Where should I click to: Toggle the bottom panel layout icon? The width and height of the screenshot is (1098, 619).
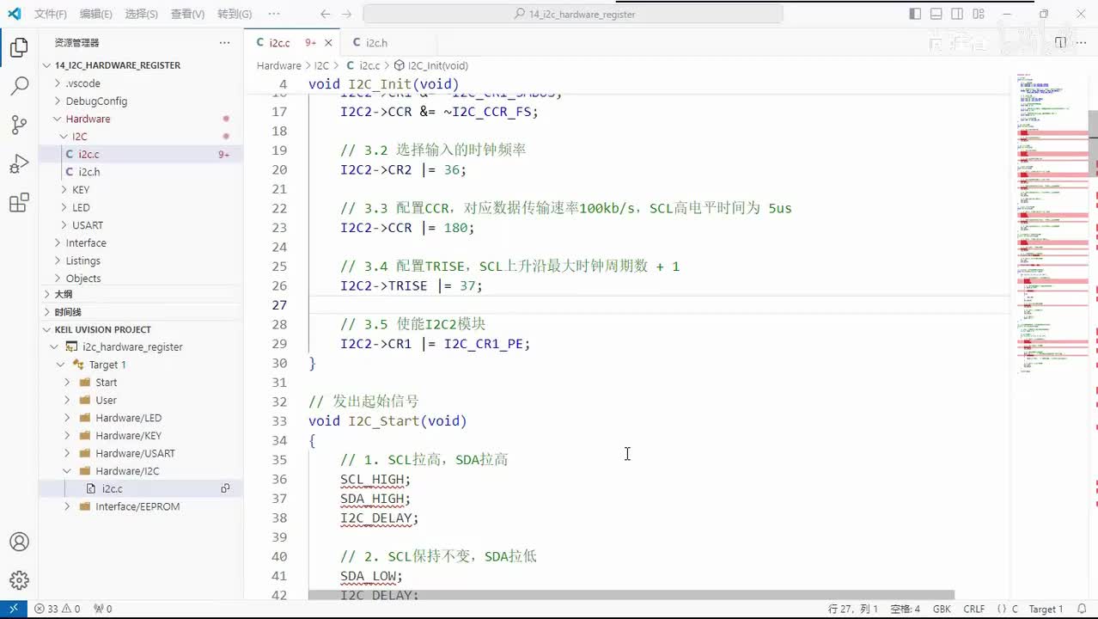[936, 14]
